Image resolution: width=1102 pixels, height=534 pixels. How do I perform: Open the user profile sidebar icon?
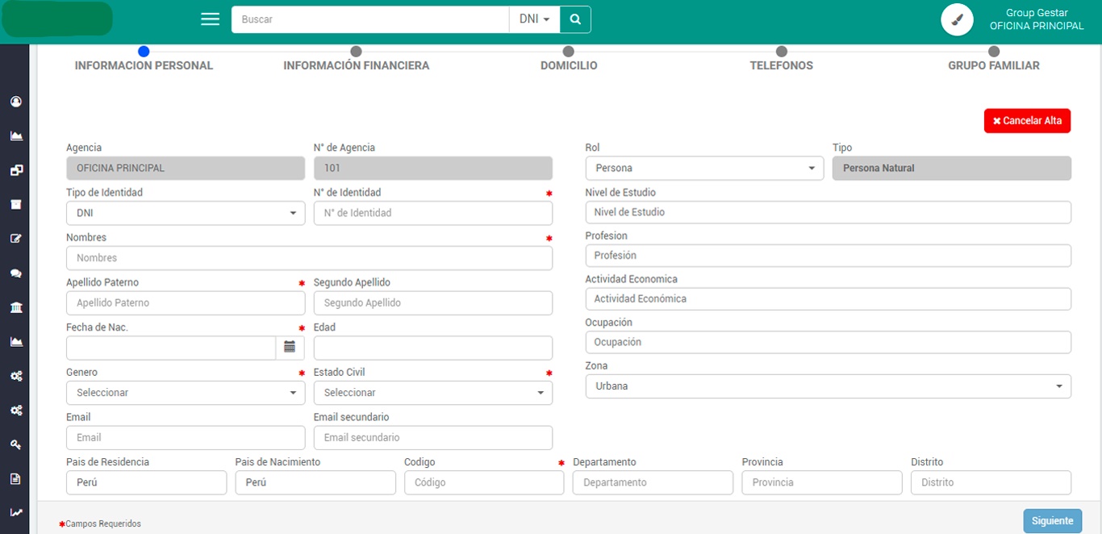tap(15, 102)
